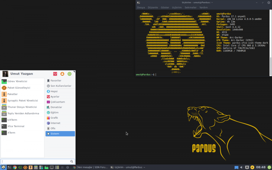The width and height of the screenshot is (272, 170).
Task: Launch Paket Güncelleyici
Action: 19,88
